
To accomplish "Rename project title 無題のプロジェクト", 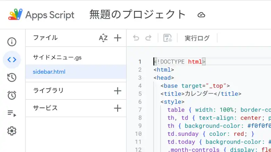I will point(138,15).
